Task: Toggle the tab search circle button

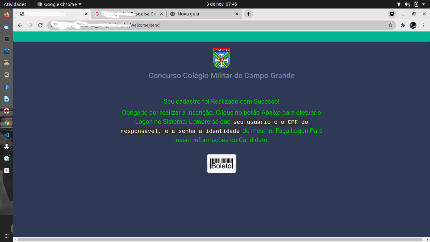Action: 392,14
